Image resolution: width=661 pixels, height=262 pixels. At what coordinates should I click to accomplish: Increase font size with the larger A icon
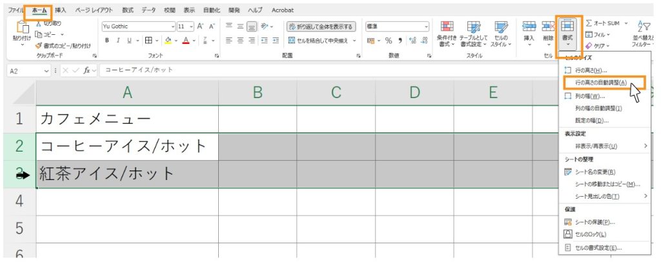(x=200, y=26)
